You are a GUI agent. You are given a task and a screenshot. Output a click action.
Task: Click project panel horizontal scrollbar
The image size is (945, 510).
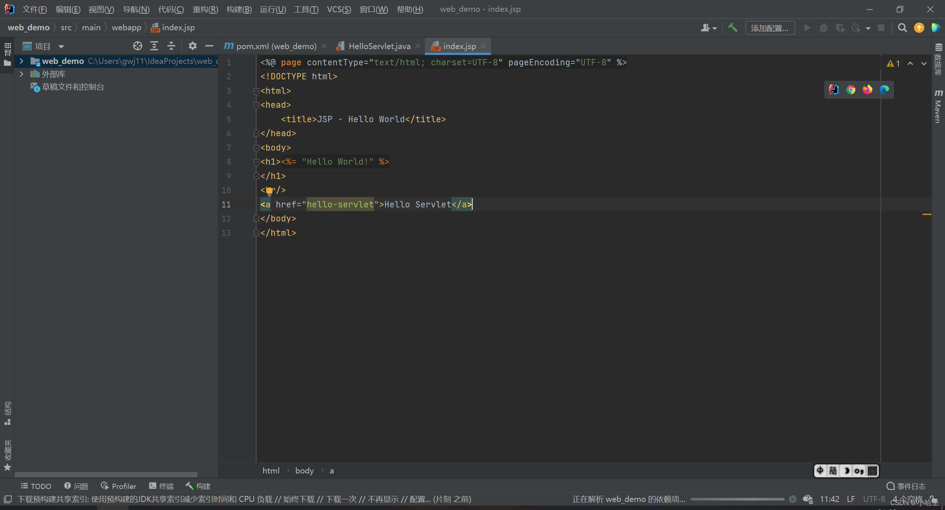(x=106, y=475)
